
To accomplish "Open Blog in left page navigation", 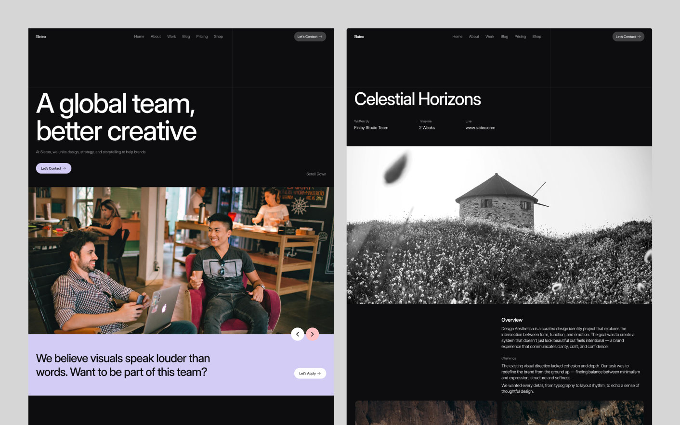I will click(x=186, y=37).
